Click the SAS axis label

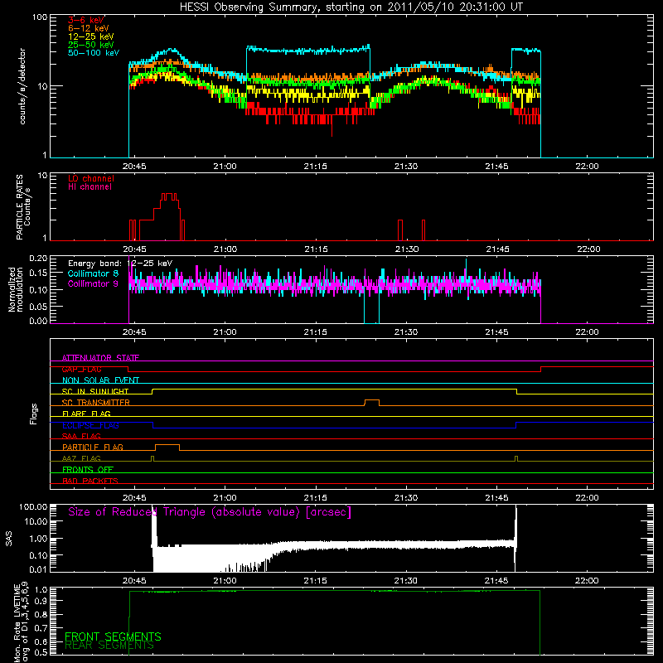pyautogui.click(x=9, y=539)
